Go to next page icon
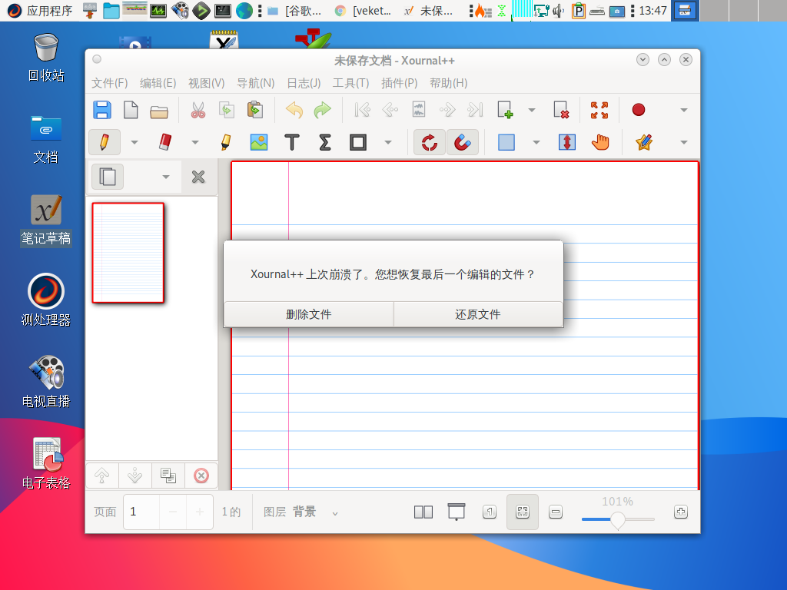This screenshot has width=787, height=590. coord(447,110)
